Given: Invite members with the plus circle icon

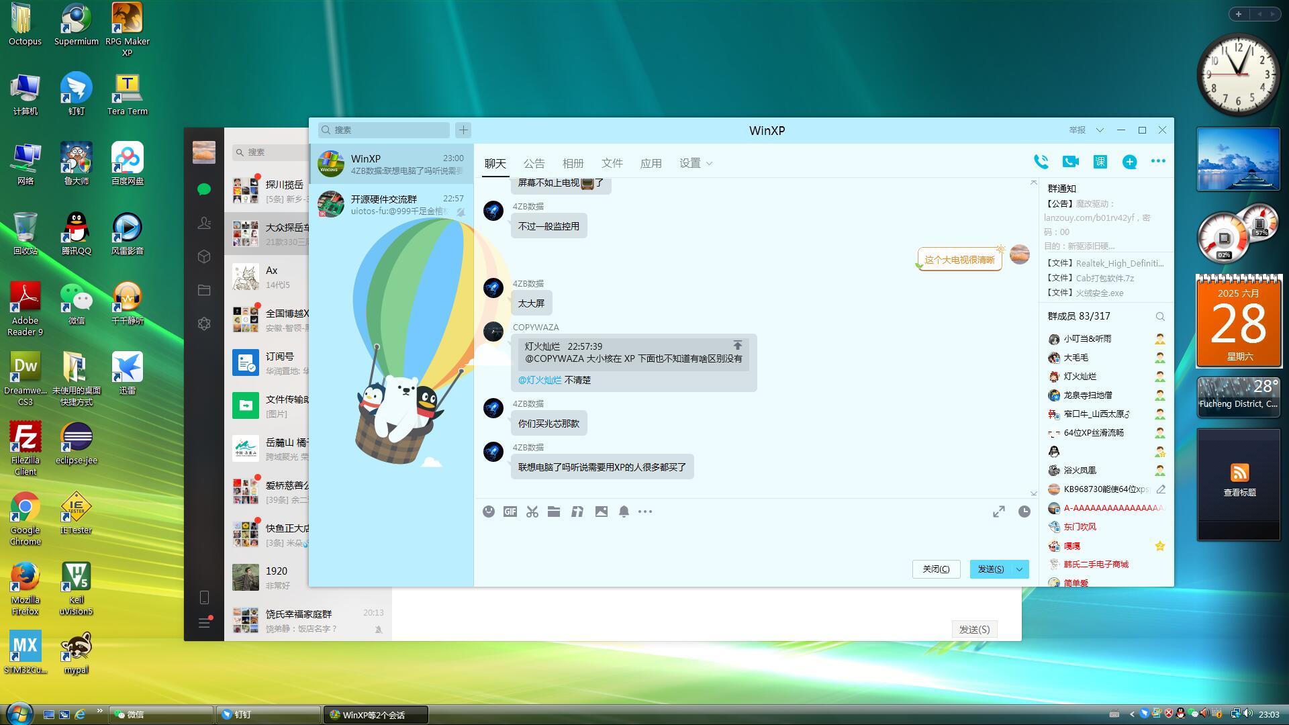Looking at the screenshot, I should [x=1130, y=162].
